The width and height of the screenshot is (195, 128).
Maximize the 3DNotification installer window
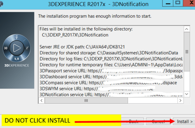click(178, 3)
